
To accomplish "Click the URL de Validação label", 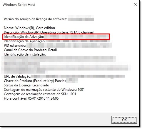I will 17,76.
